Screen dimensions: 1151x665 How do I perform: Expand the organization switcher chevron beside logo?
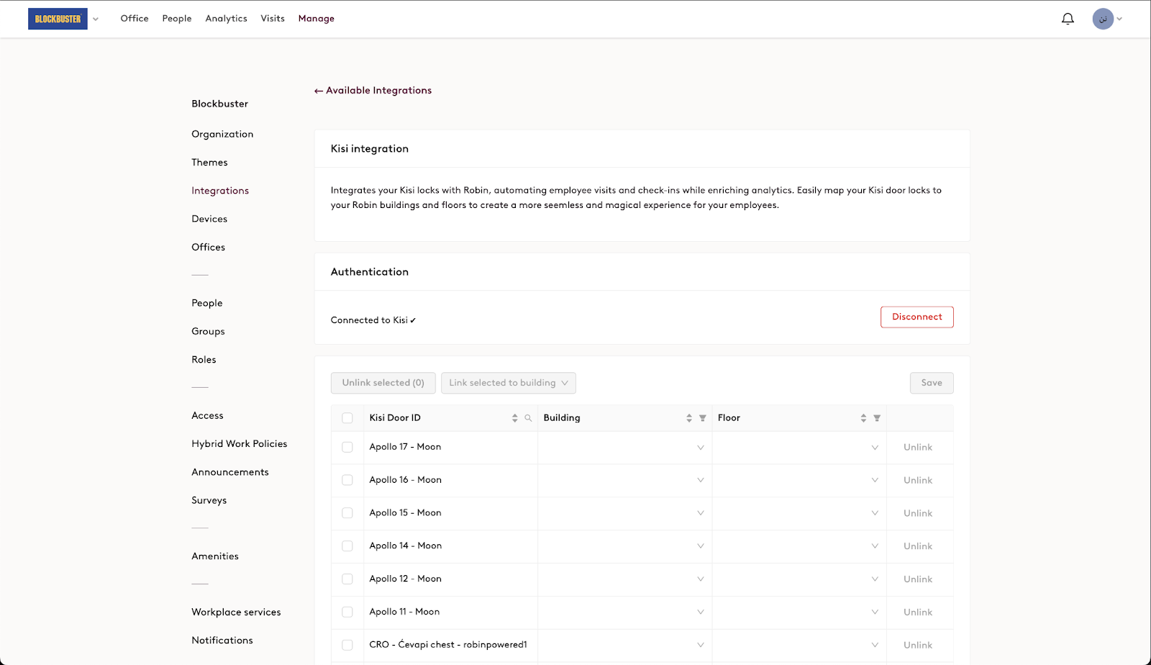[x=96, y=19]
